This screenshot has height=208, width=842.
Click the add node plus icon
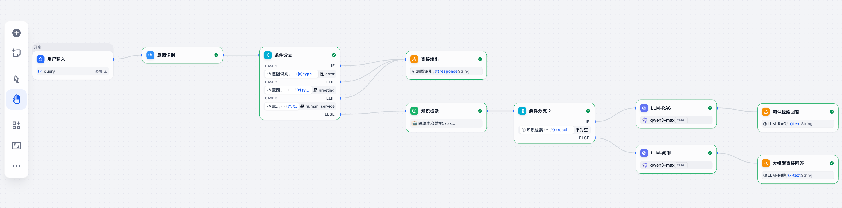tap(16, 33)
